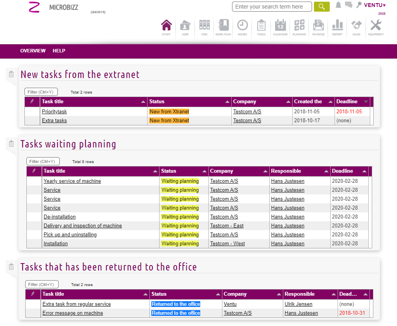Open the Calendar icon
The width and height of the screenshot is (397, 326).
click(x=280, y=26)
